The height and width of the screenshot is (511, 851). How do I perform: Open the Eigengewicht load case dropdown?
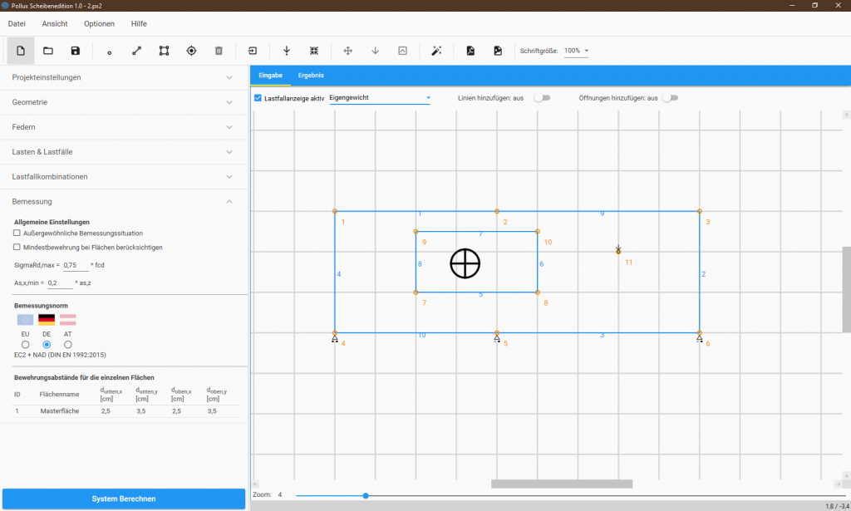coord(380,98)
